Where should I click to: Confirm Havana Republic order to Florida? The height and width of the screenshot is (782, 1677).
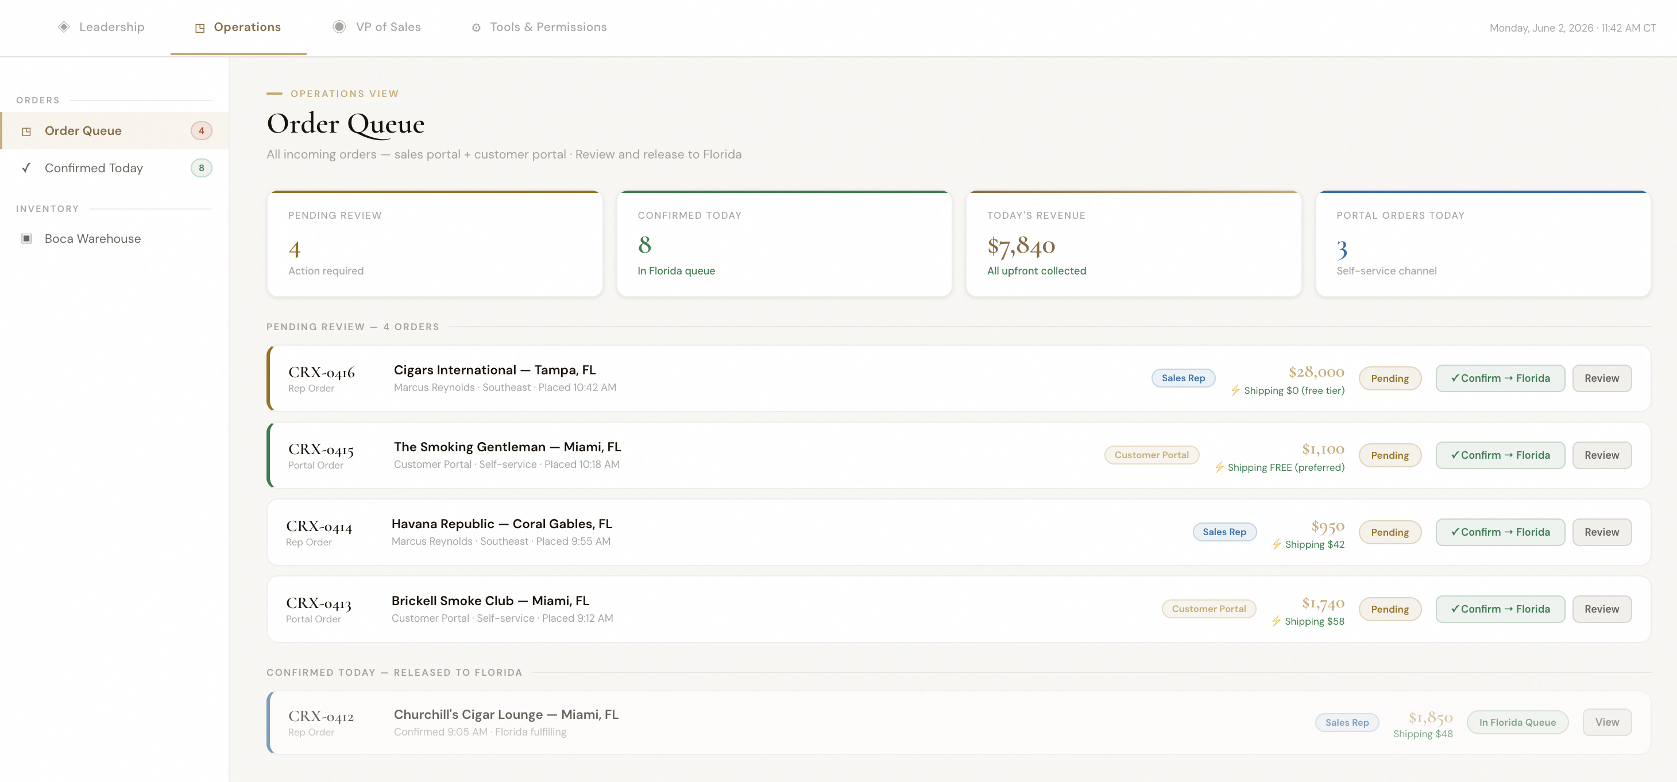1500,532
